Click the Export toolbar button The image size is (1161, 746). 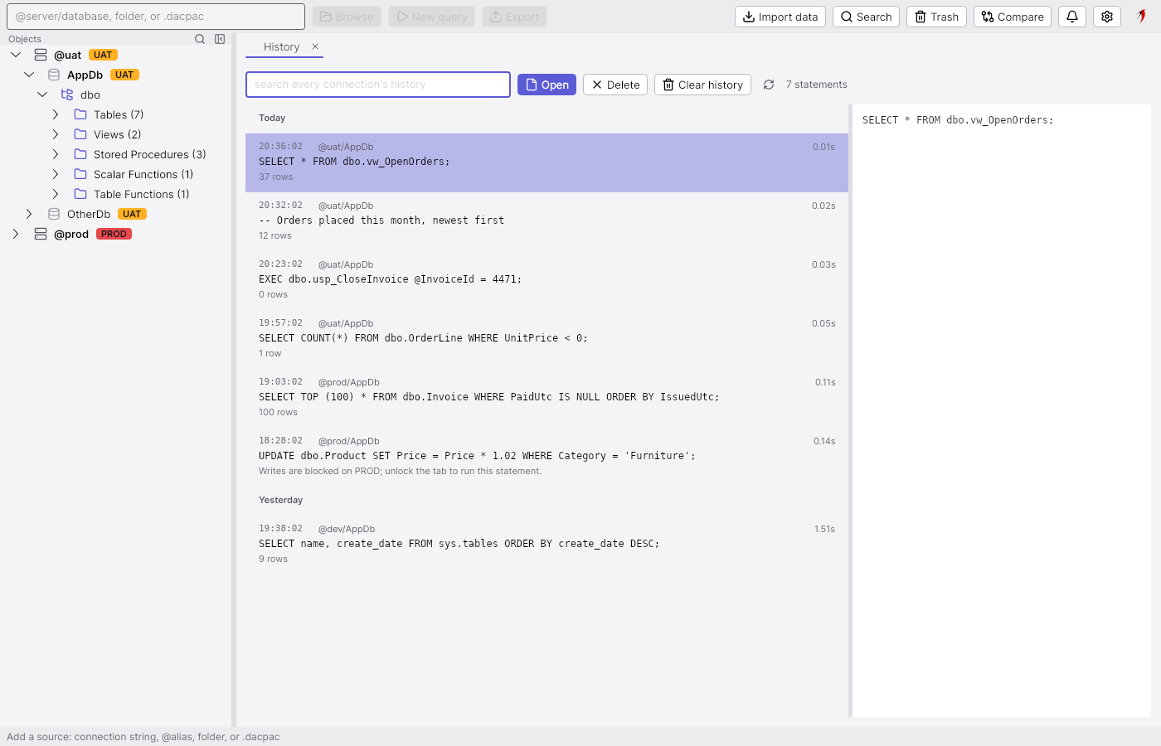(514, 17)
